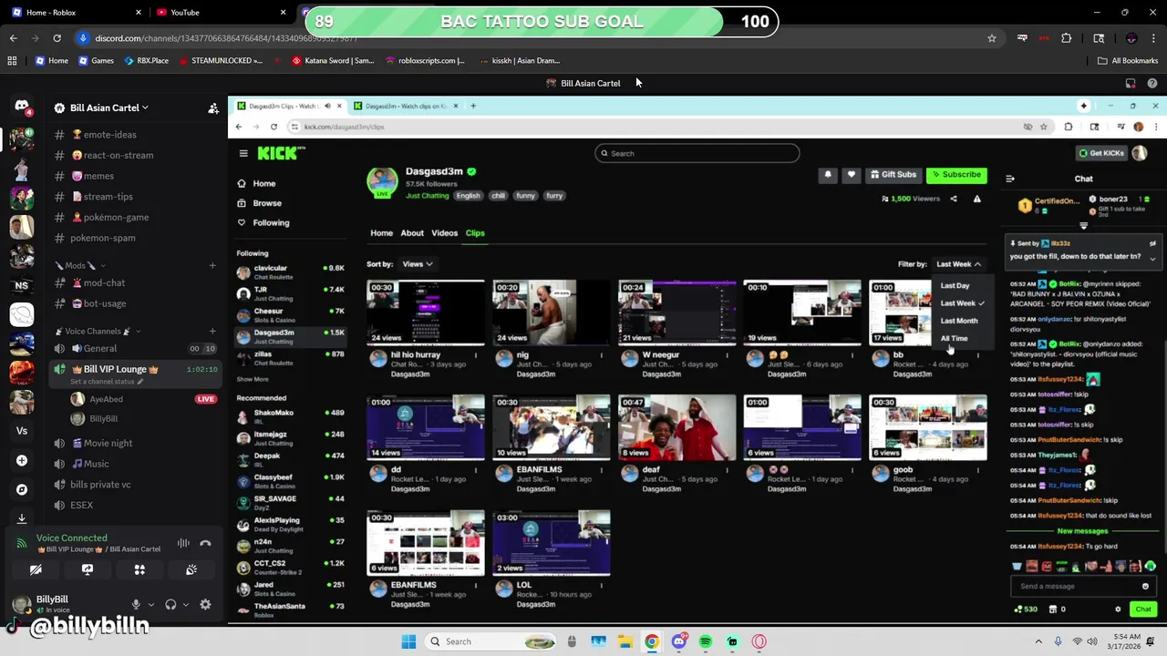Reload the Discord browser tab
1167x656 pixels.
coord(57,38)
